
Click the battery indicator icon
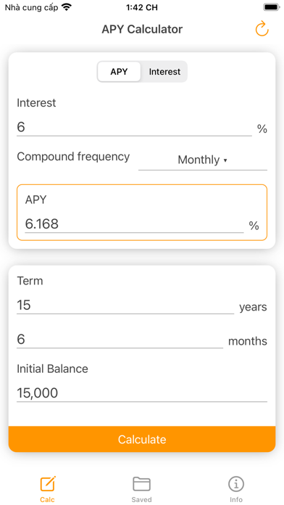pos(272,7)
